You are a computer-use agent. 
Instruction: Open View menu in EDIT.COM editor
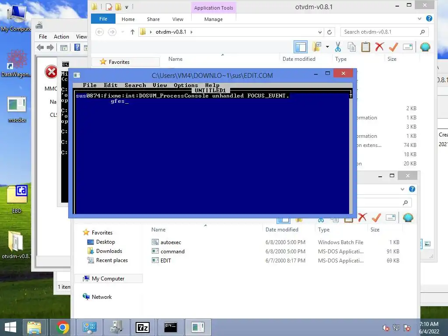160,85
